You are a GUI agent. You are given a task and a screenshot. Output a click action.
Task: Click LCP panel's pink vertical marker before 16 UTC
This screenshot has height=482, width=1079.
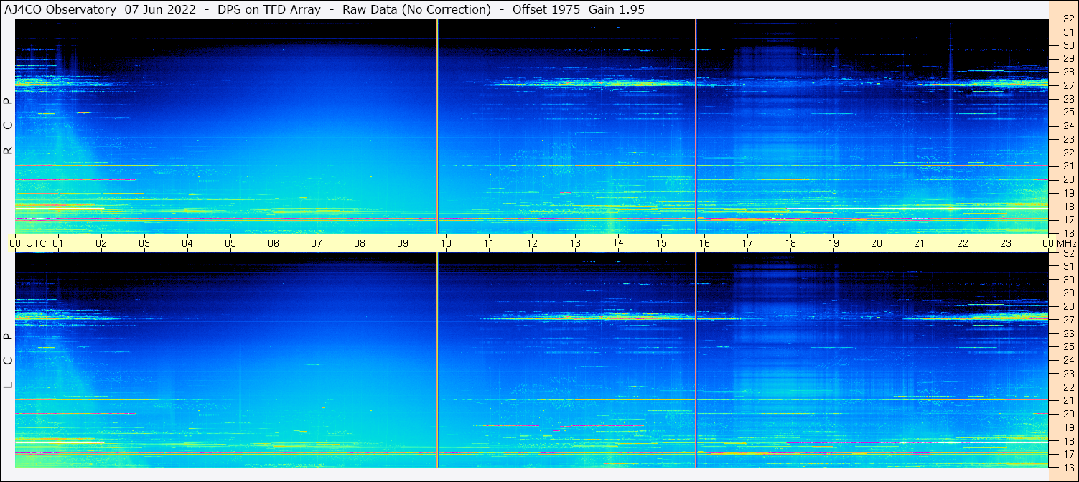coord(696,360)
